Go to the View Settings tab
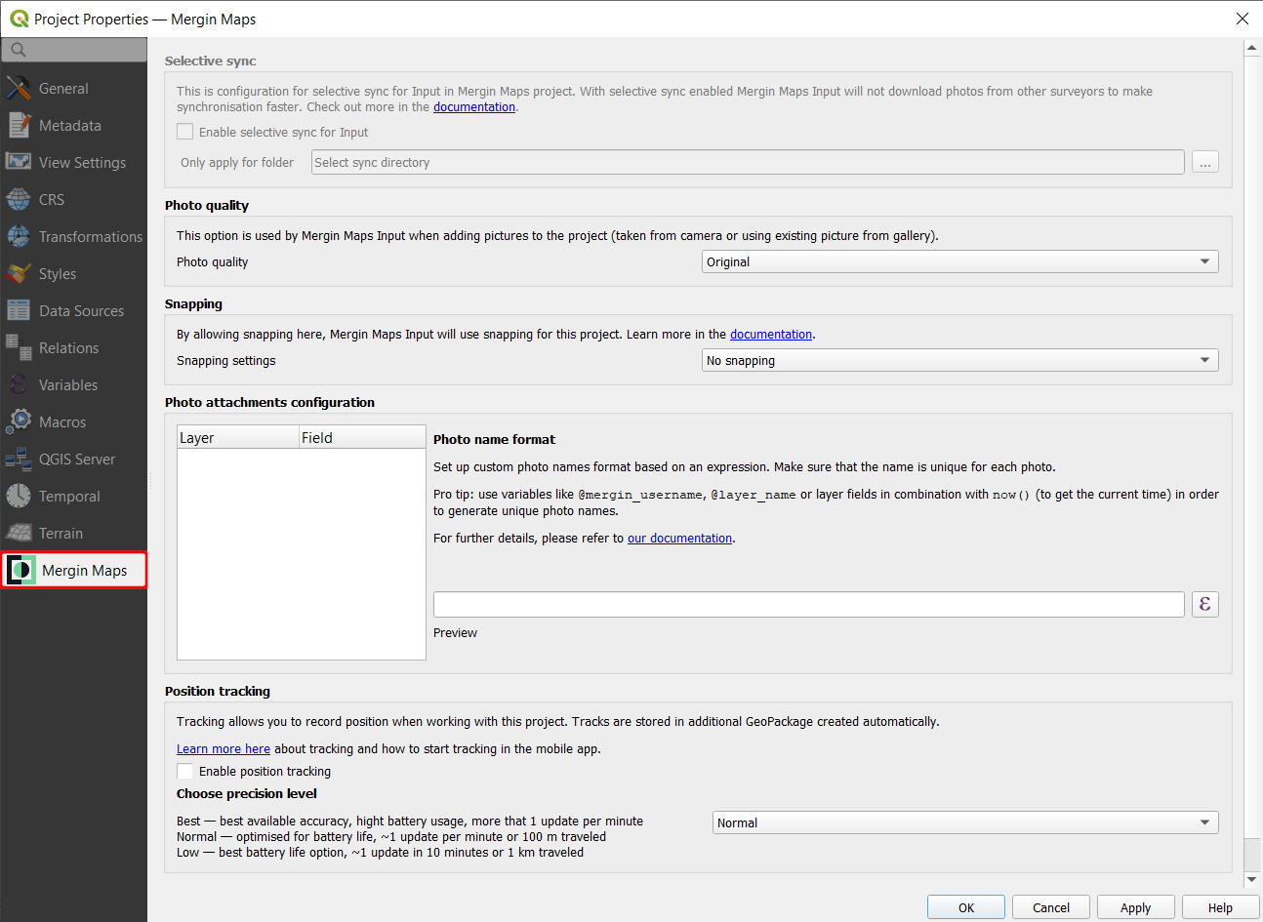Image resolution: width=1263 pixels, height=922 pixels. [74, 162]
